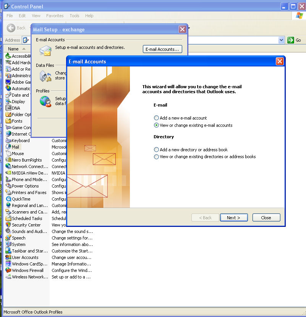Click the 'E-mail Accounts...' button in Mail Setup
The width and height of the screenshot is (306, 317).
[x=162, y=49]
